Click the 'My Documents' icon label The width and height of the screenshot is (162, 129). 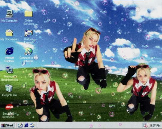[9, 39]
